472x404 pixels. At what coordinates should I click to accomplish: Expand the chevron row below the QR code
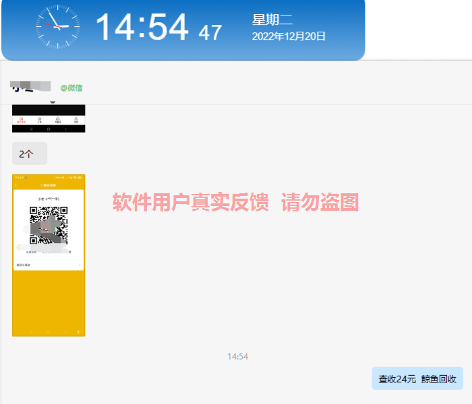(80, 265)
